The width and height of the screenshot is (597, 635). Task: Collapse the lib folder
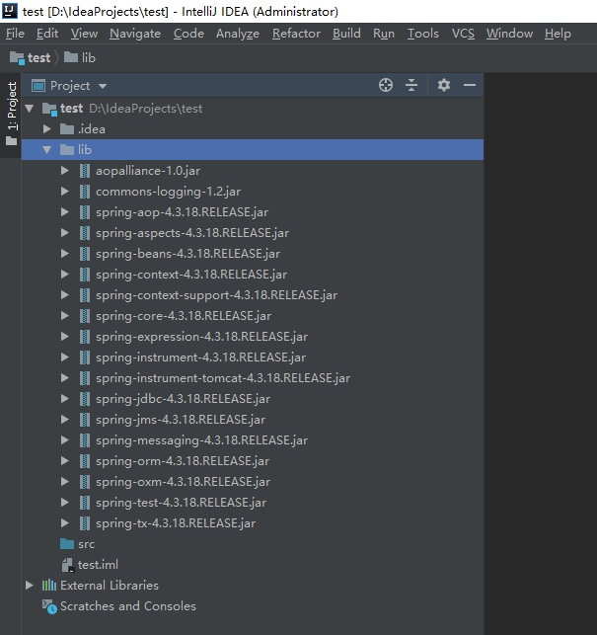coord(47,150)
